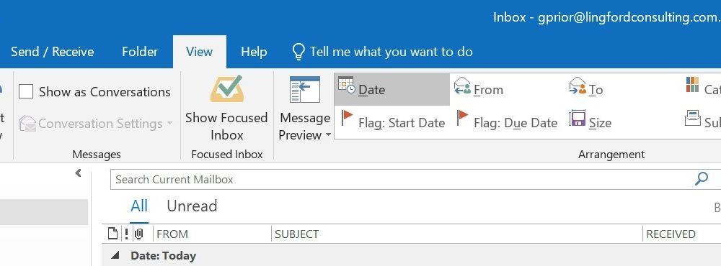Enable Show as Conversations checkbox
Image resolution: width=721 pixels, height=266 pixels.
pyautogui.click(x=26, y=92)
